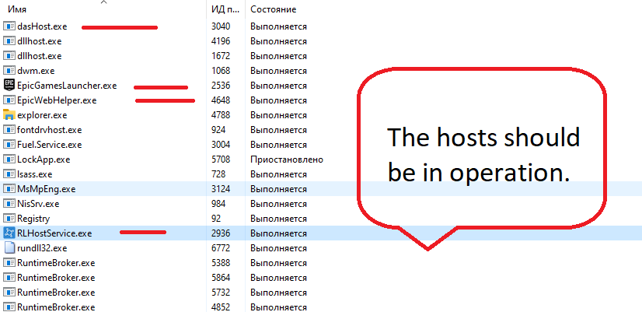Click Выполняется status of dasHost.exe

278,26
